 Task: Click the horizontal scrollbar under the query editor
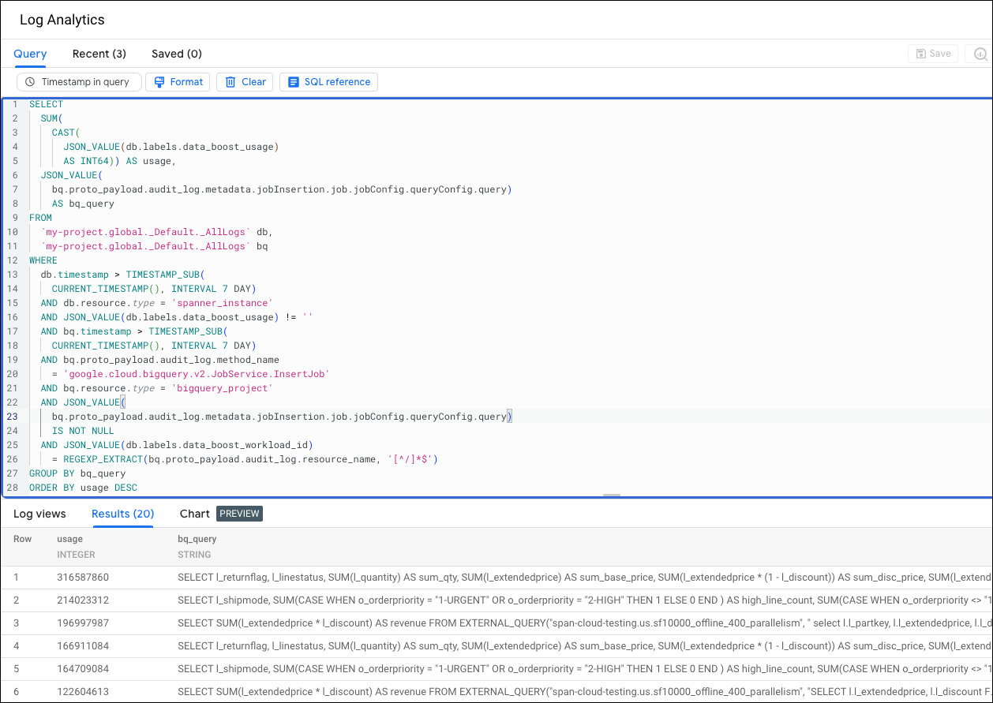(612, 495)
